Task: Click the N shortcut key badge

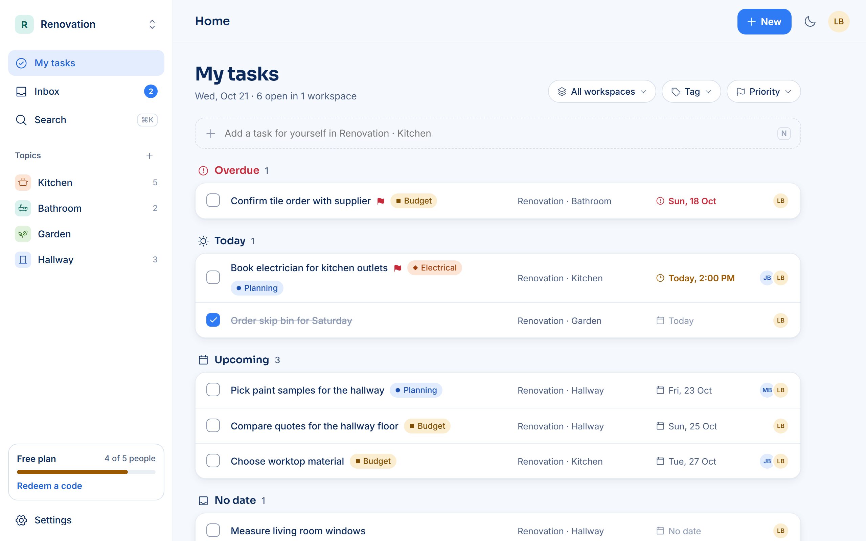Action: tap(784, 134)
